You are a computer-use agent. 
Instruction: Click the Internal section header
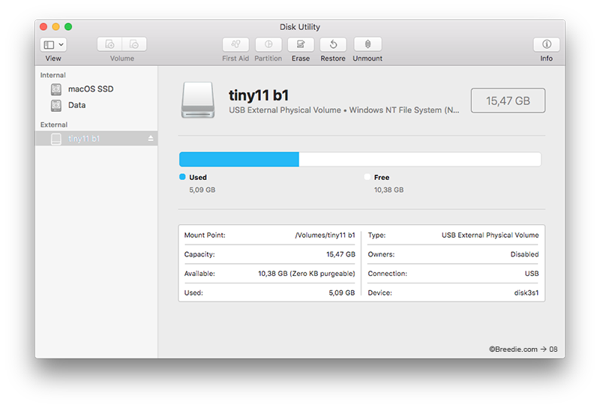click(x=52, y=75)
